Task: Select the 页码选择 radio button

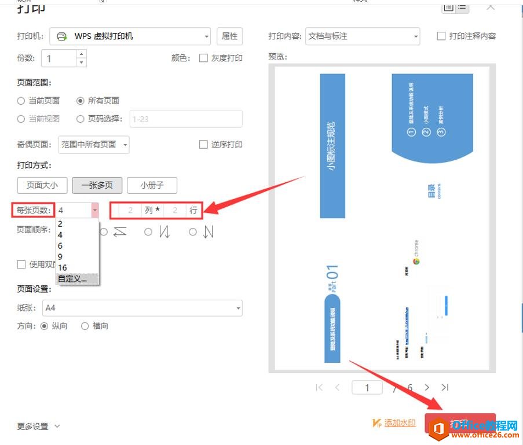Action: pos(80,119)
